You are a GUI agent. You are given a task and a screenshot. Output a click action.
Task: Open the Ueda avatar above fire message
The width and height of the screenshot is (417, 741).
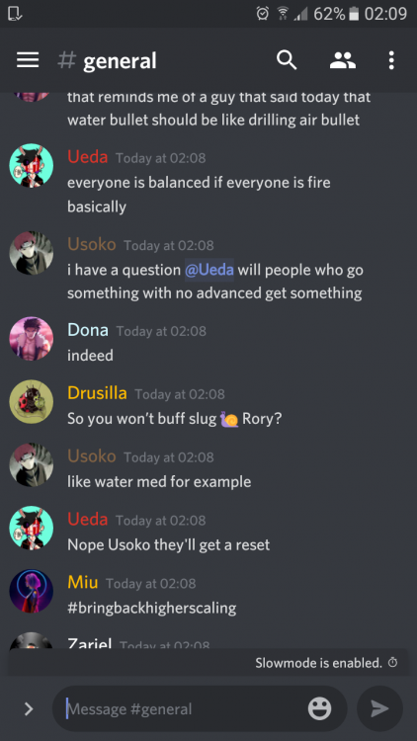click(x=32, y=166)
